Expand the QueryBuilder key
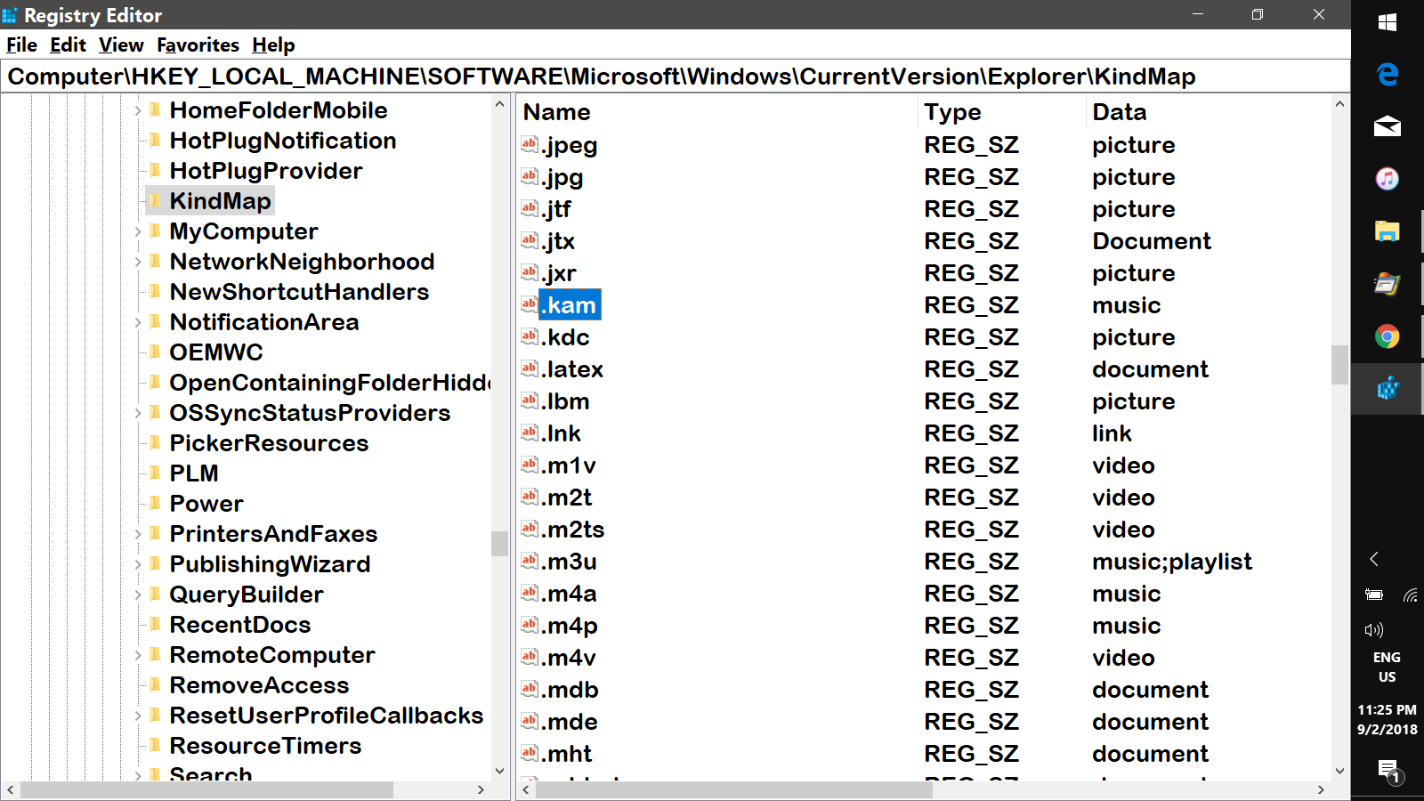Screen dimensions: 1424x801 click(x=138, y=595)
